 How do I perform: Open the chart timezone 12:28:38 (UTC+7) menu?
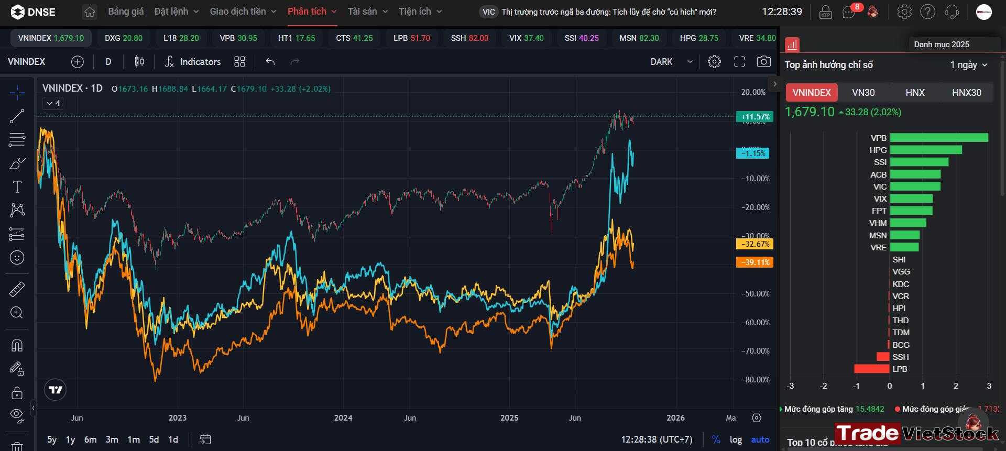point(657,439)
